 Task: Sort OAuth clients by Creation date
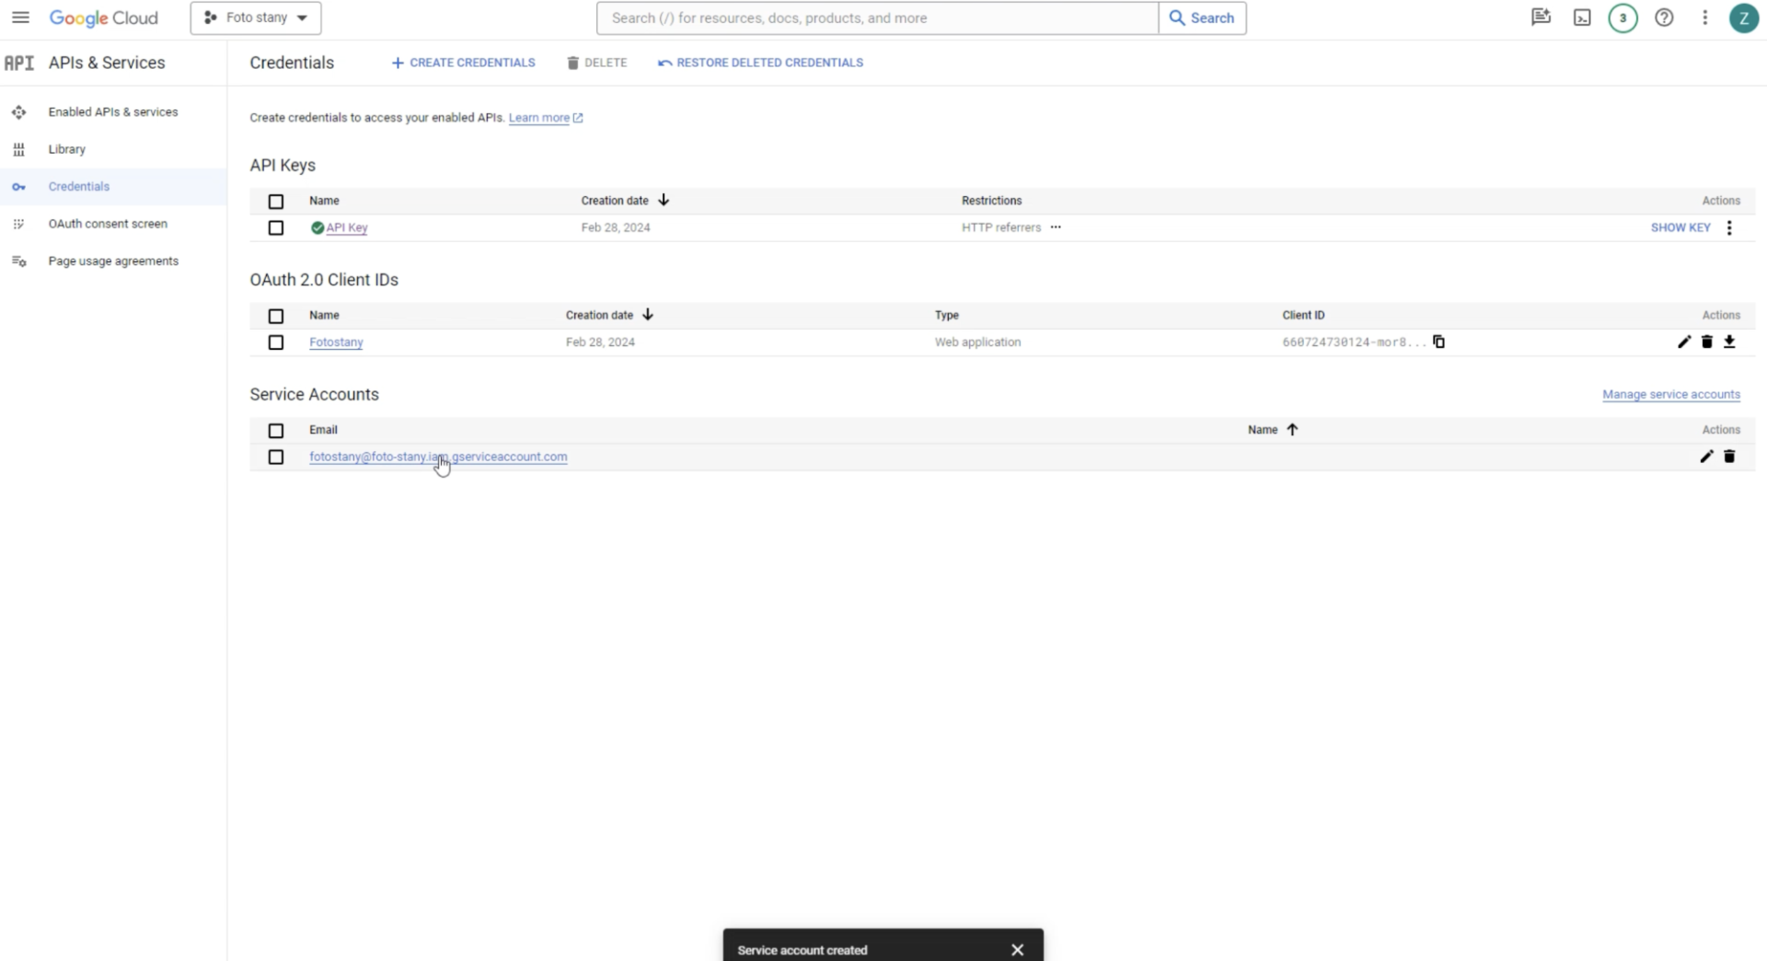tap(609, 315)
